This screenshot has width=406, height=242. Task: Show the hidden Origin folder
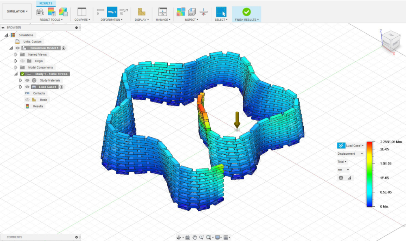point(22,61)
